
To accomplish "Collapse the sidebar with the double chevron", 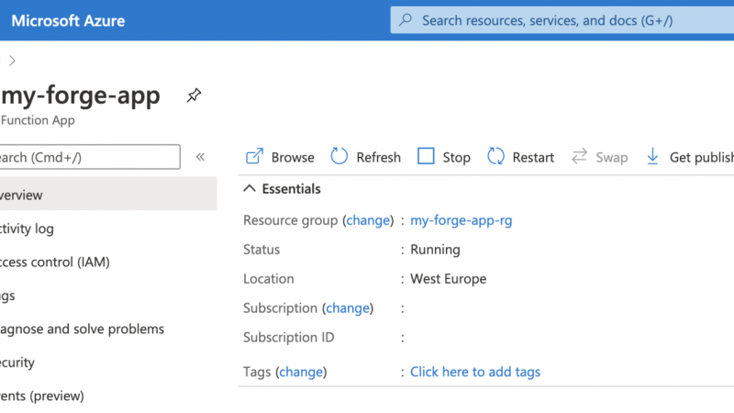I will [200, 157].
